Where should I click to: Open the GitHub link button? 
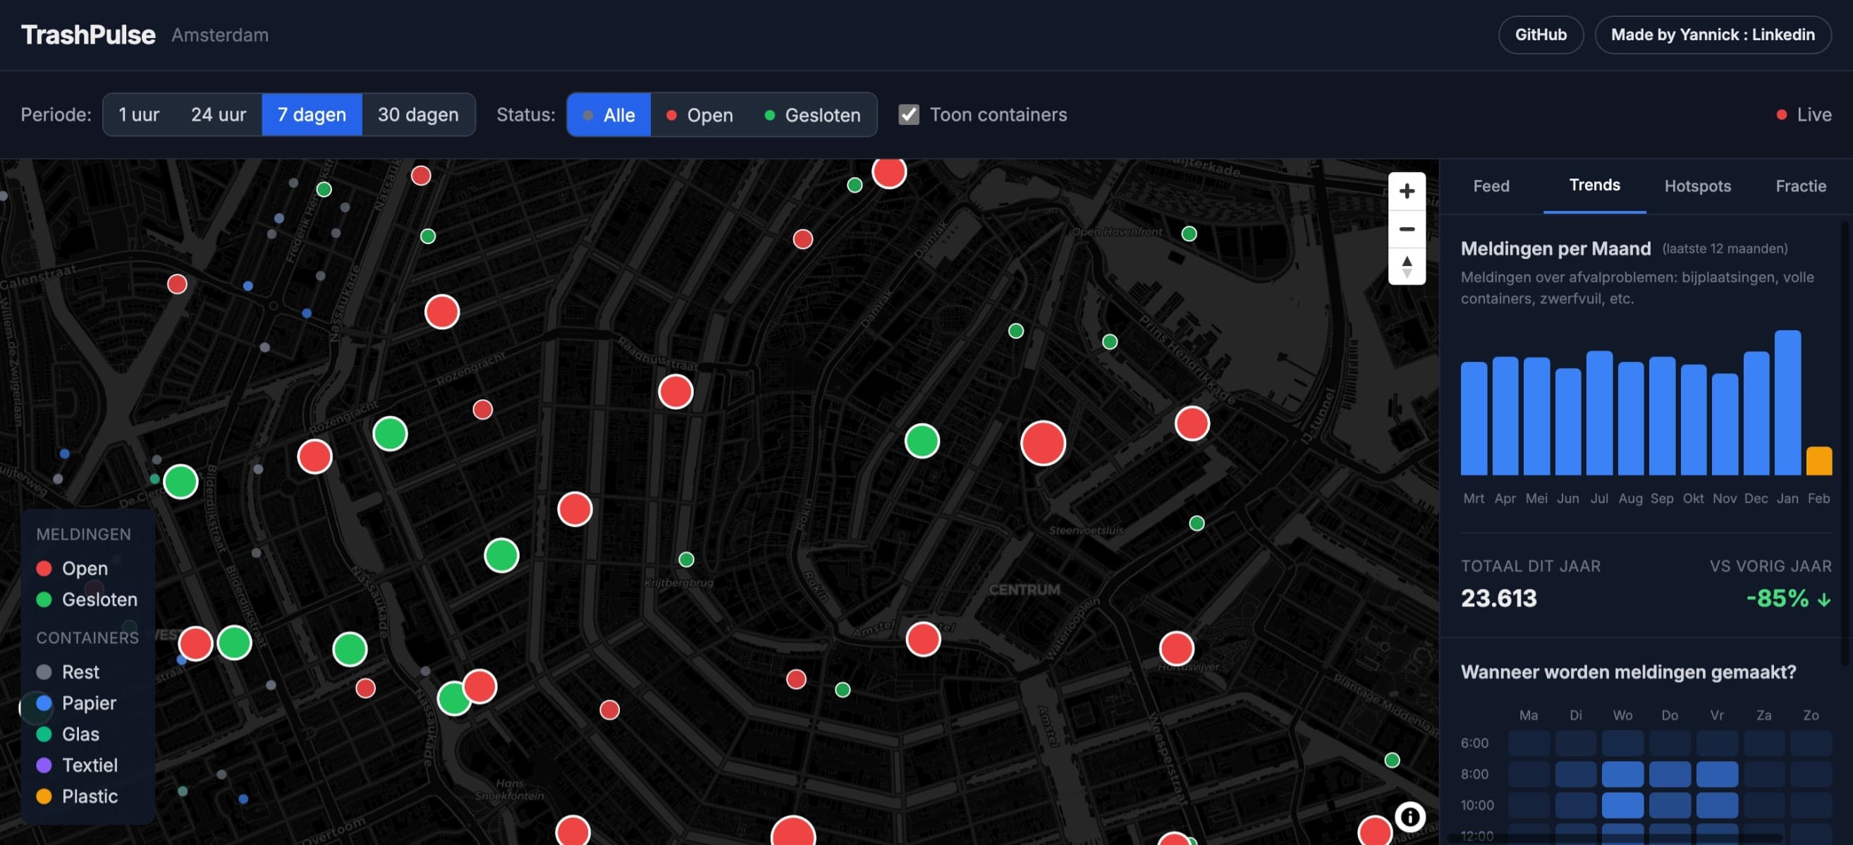click(x=1540, y=35)
